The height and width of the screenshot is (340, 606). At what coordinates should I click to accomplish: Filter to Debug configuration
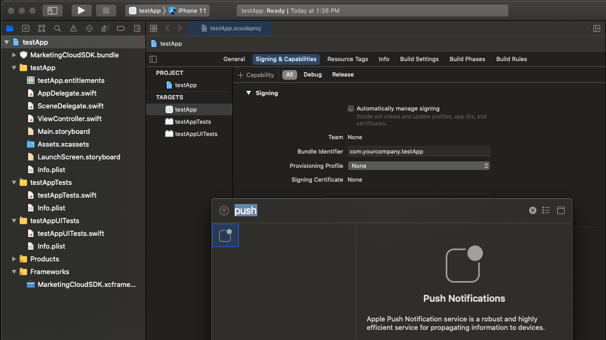pyautogui.click(x=313, y=75)
